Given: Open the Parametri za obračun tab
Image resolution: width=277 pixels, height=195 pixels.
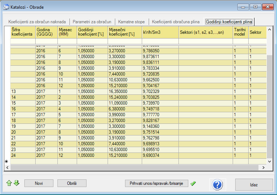Looking at the screenshot, I should tap(92, 22).
